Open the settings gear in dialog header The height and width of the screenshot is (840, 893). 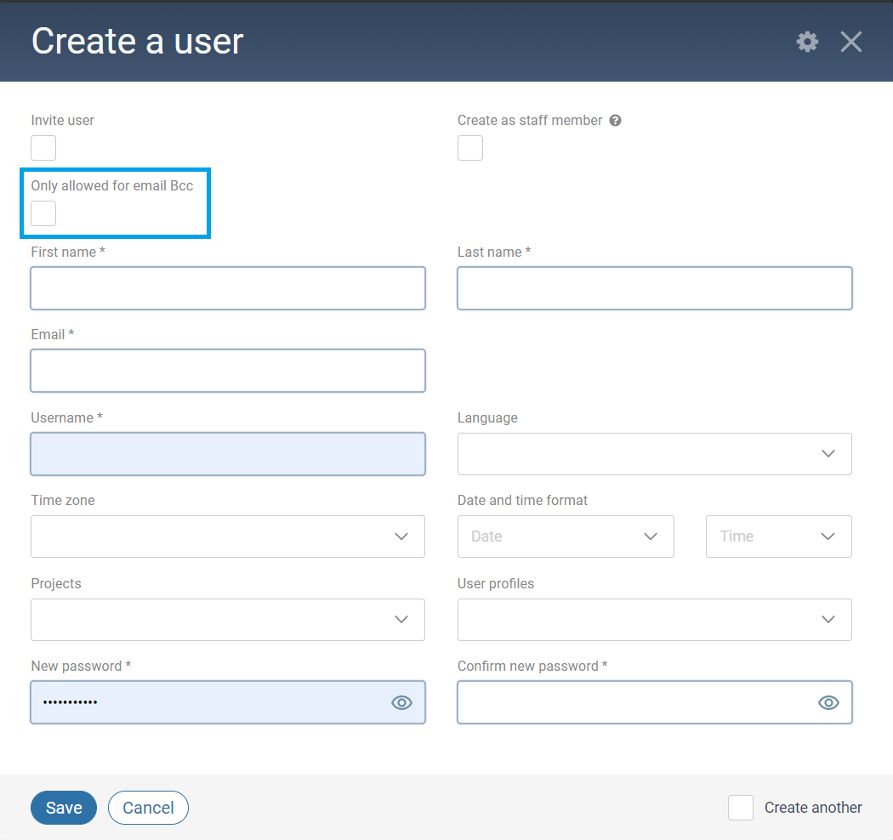[807, 42]
